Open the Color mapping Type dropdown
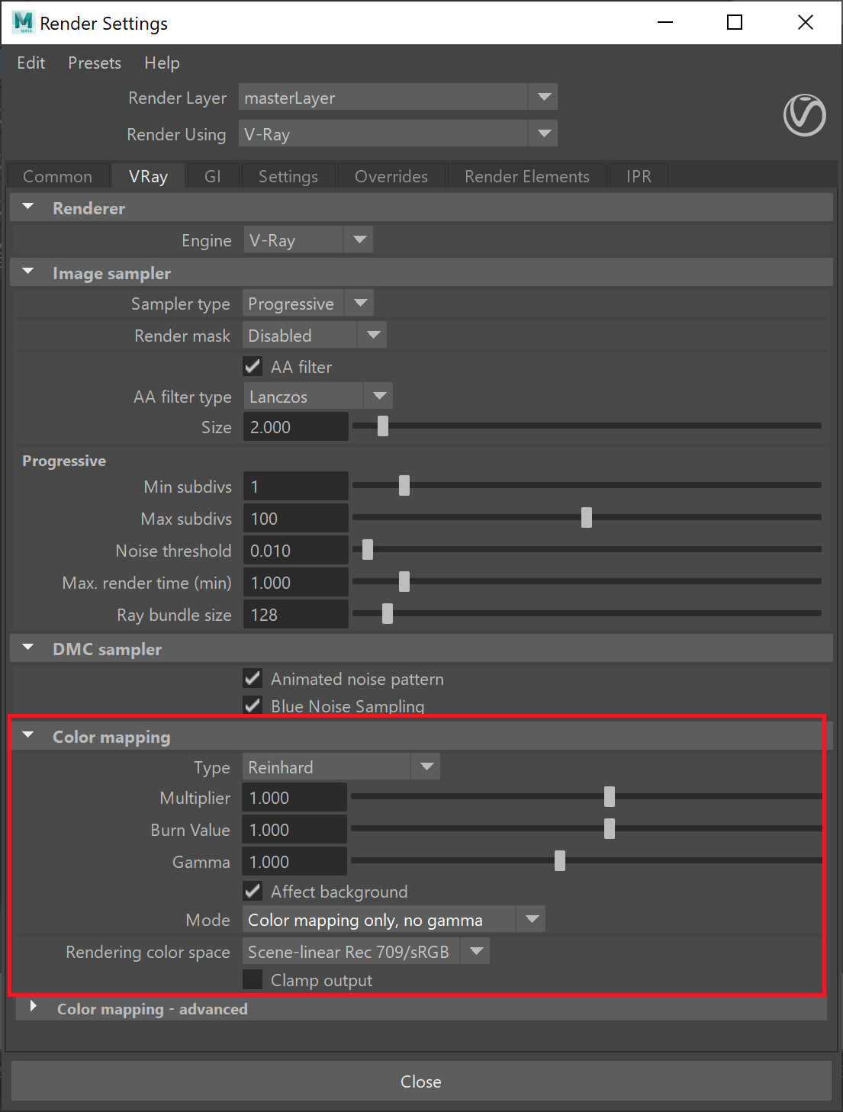This screenshot has height=1112, width=843. point(341,767)
